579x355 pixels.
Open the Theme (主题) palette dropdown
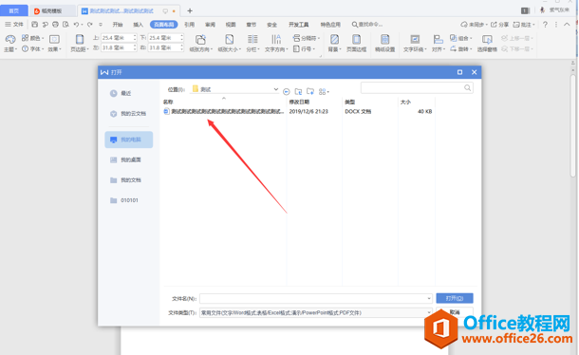pyautogui.click(x=10, y=44)
